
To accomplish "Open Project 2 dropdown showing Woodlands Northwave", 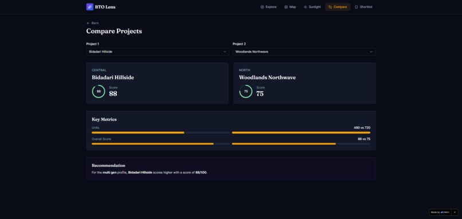I will pyautogui.click(x=304, y=52).
